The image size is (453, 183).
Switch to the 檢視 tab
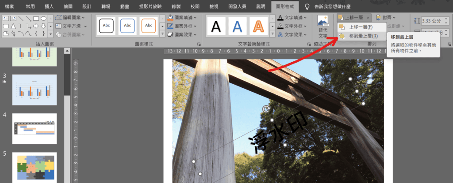[x=214, y=6]
